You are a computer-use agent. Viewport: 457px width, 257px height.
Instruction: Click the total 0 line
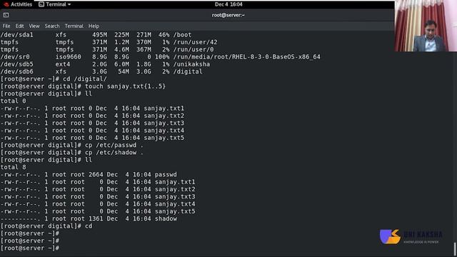[x=14, y=101]
